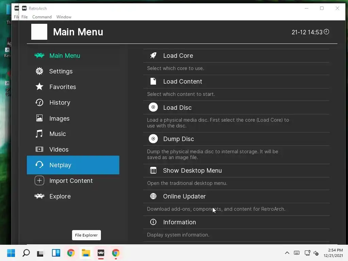This screenshot has height=261, width=348.
Task: Click 'Select which core to use.' description
Action: point(175,68)
